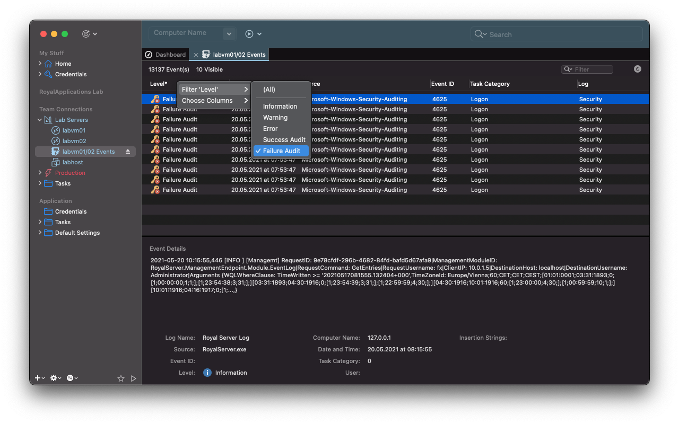Click the magnifier icon in the Search field
Viewport: 679px width, 424px height.
[478, 34]
